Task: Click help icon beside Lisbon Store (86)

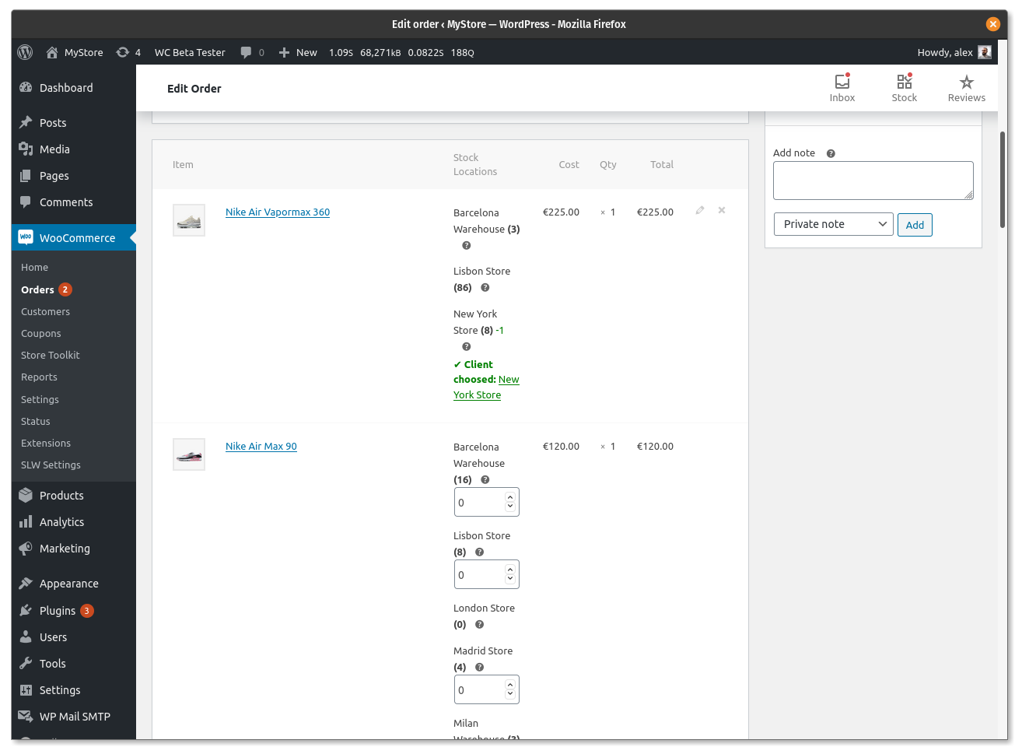Action: coord(485,287)
